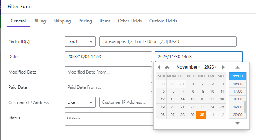Select November 21 in the calendar

coord(181,107)
